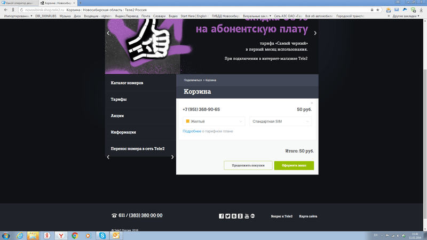Switch to 'Какой оператор деш...' tab
This screenshot has height=240, width=427.
[x=19, y=3]
